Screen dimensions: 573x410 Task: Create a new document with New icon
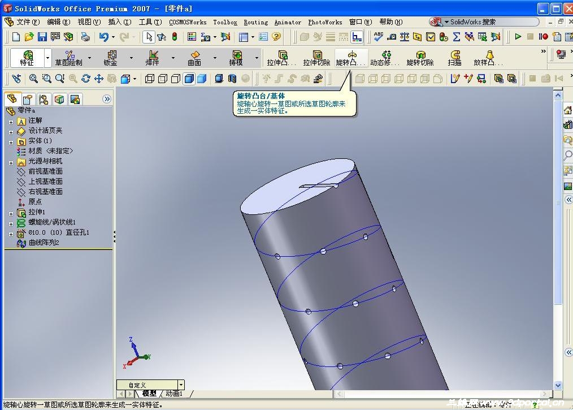tap(16, 37)
